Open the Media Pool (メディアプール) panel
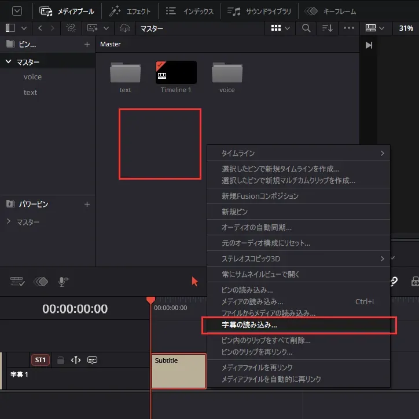 point(67,11)
